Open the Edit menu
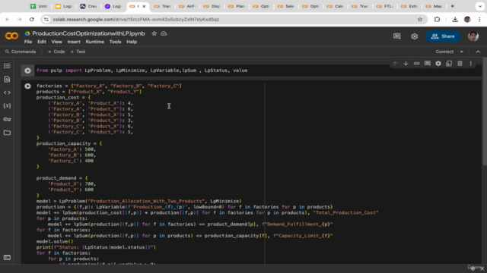 [42, 42]
